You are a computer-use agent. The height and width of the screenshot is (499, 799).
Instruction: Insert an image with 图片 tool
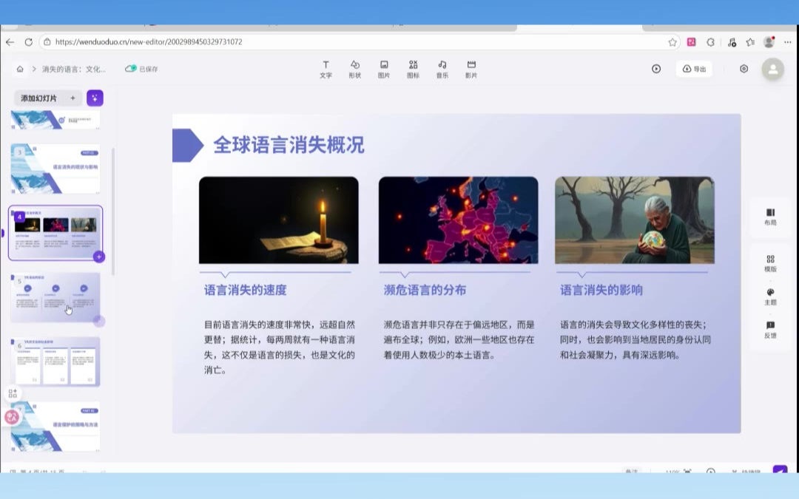(x=384, y=69)
